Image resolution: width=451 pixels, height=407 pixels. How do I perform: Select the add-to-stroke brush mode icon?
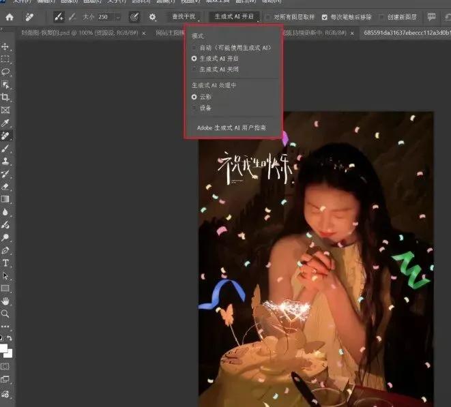(x=59, y=17)
